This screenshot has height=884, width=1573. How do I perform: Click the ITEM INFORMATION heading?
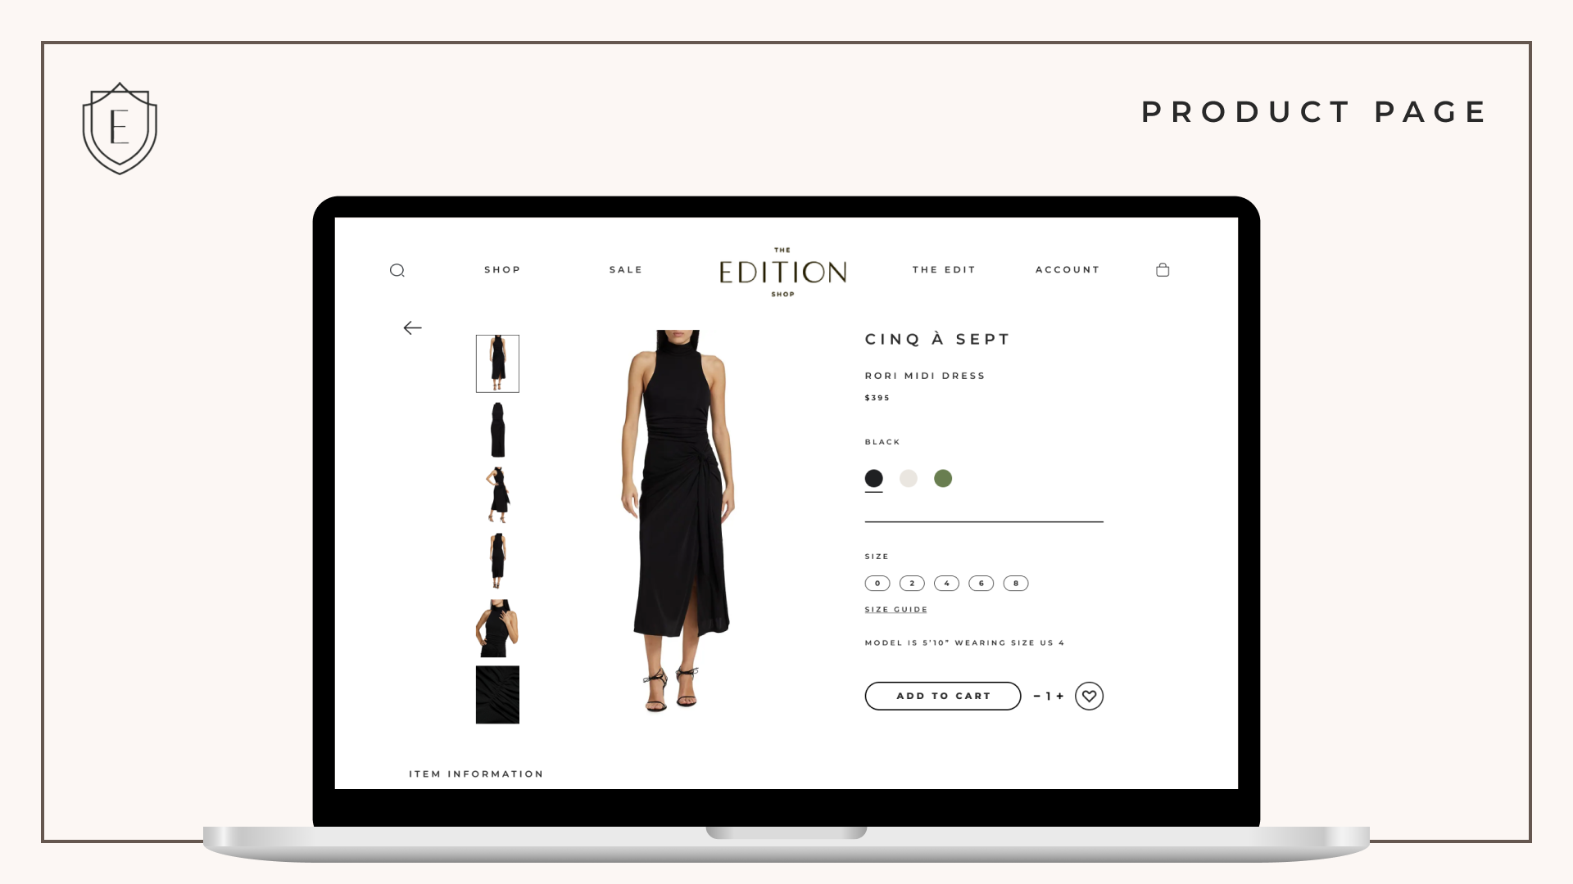476,774
